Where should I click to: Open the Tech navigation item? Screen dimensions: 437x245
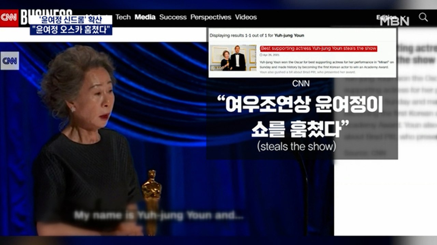(x=123, y=17)
